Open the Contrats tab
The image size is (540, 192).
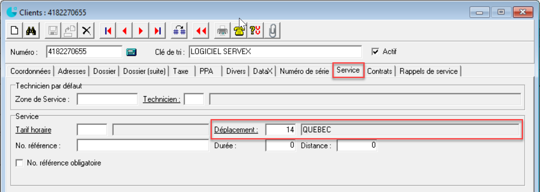pyautogui.click(x=380, y=71)
